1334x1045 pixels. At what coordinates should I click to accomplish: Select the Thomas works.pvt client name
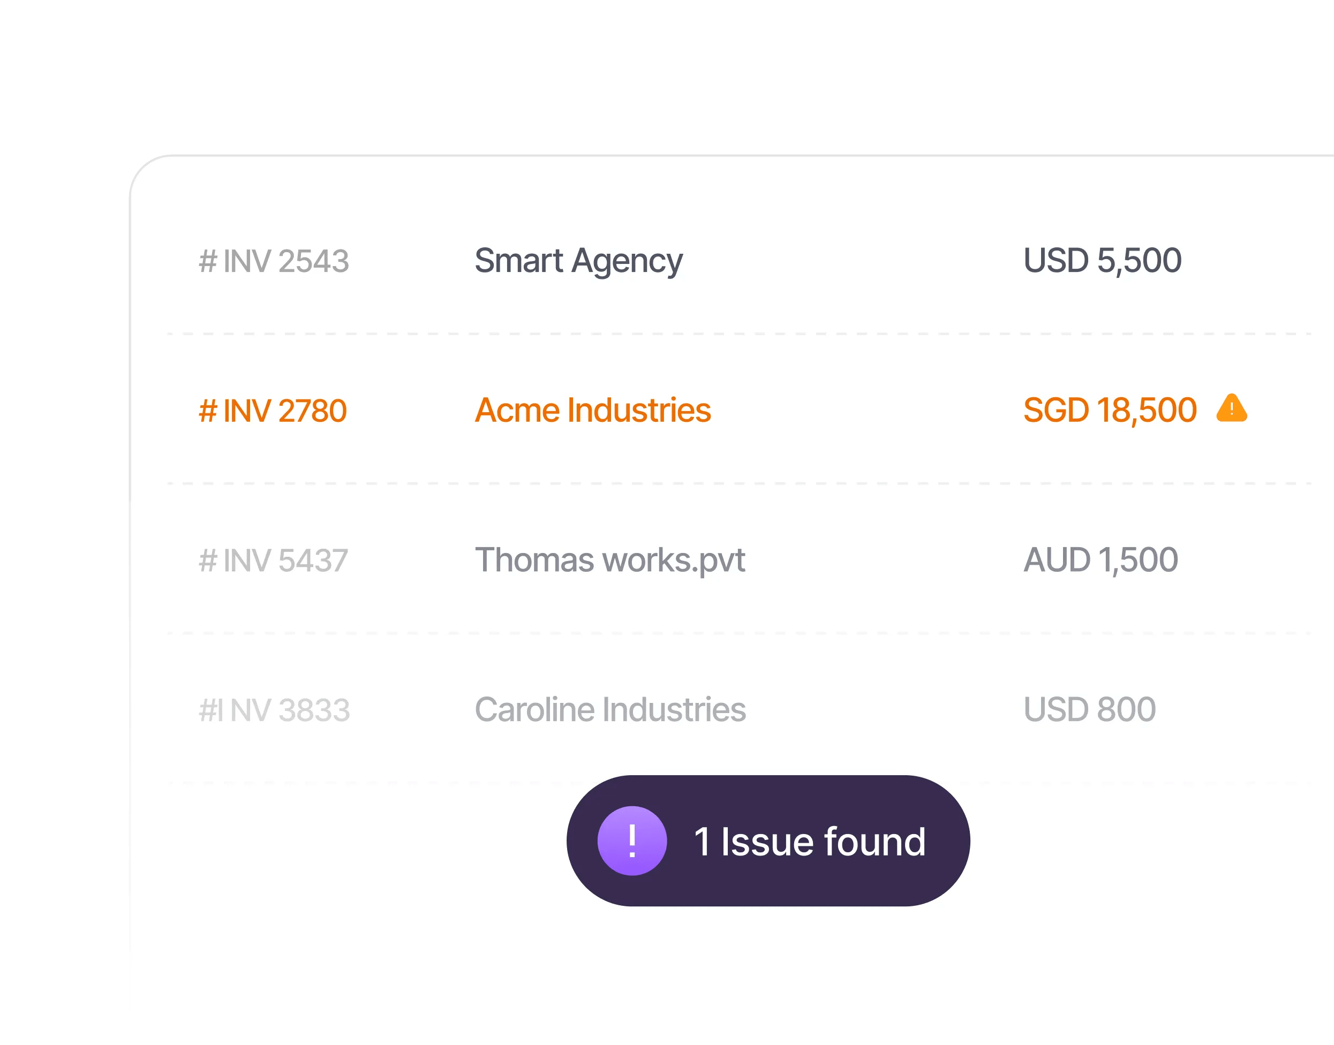(609, 561)
